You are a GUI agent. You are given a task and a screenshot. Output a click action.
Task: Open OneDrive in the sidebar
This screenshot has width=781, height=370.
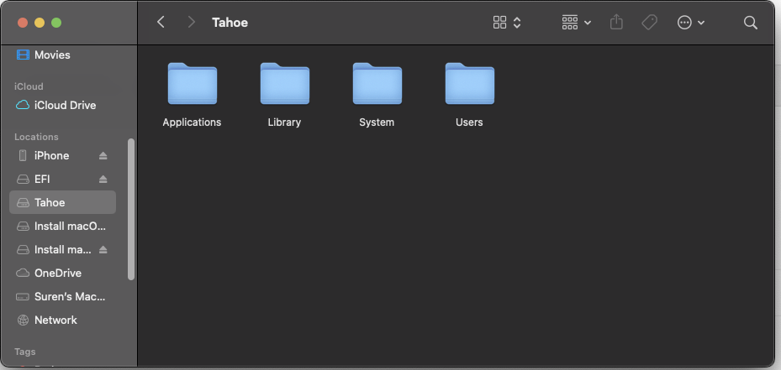pyautogui.click(x=63, y=273)
